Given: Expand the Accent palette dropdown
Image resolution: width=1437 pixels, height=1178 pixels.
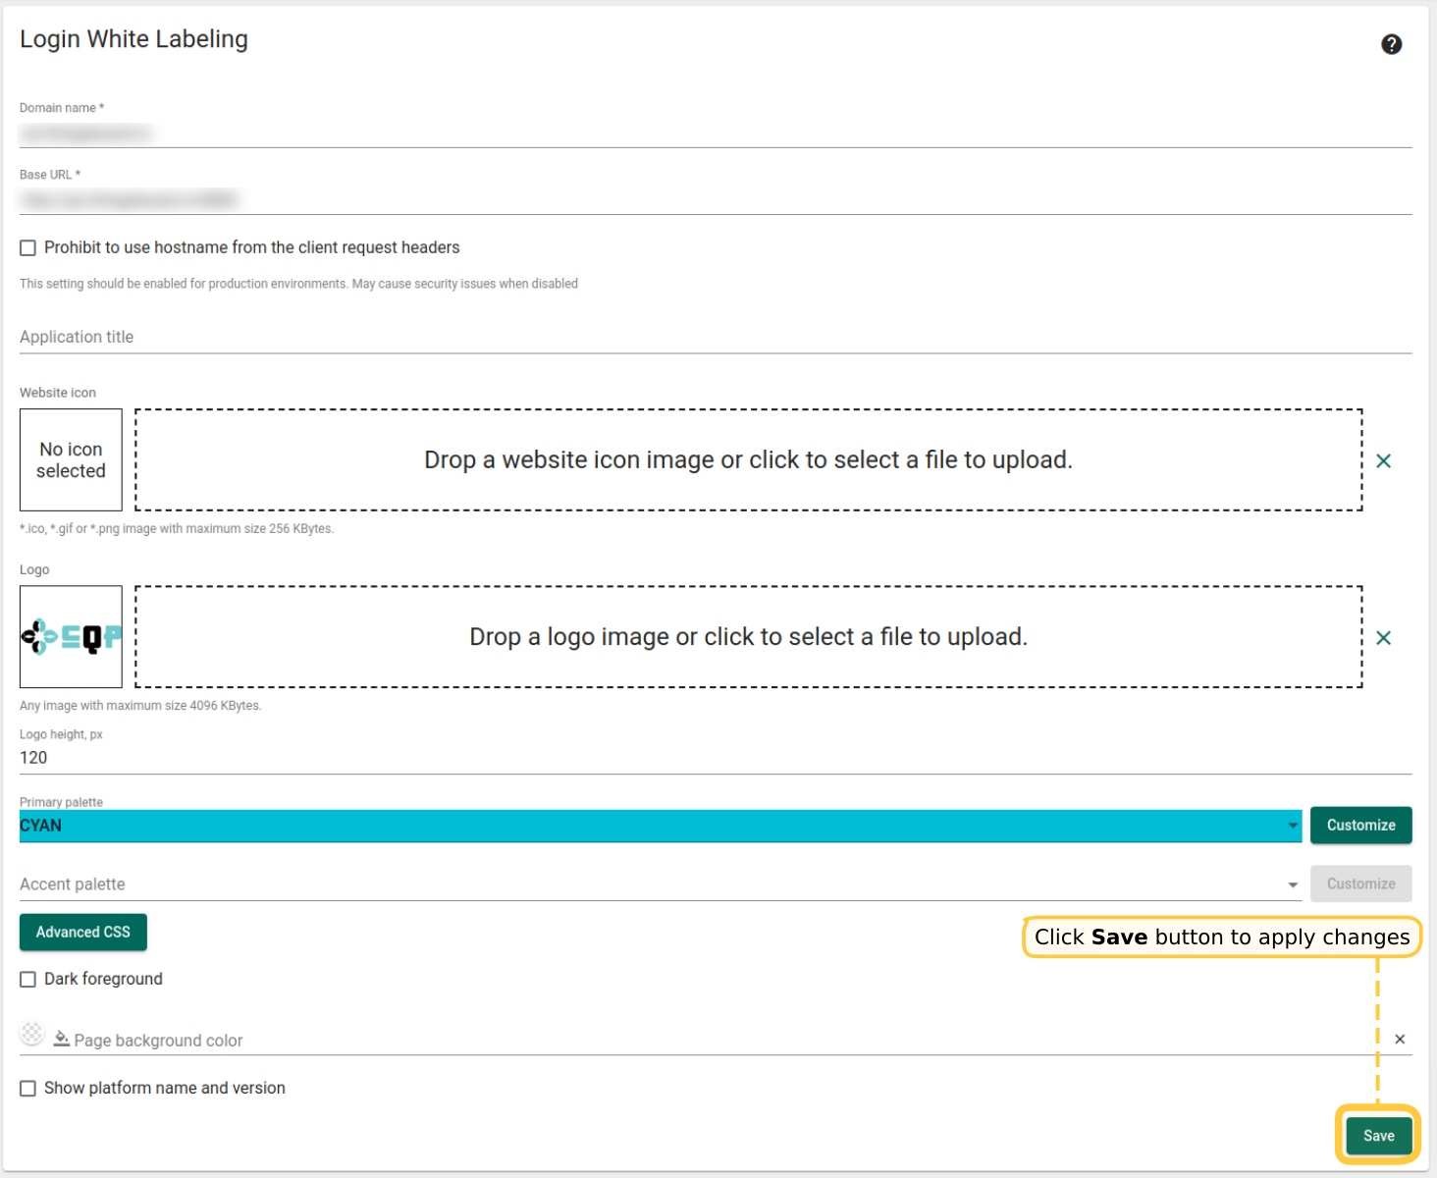Looking at the screenshot, I should [660, 884].
